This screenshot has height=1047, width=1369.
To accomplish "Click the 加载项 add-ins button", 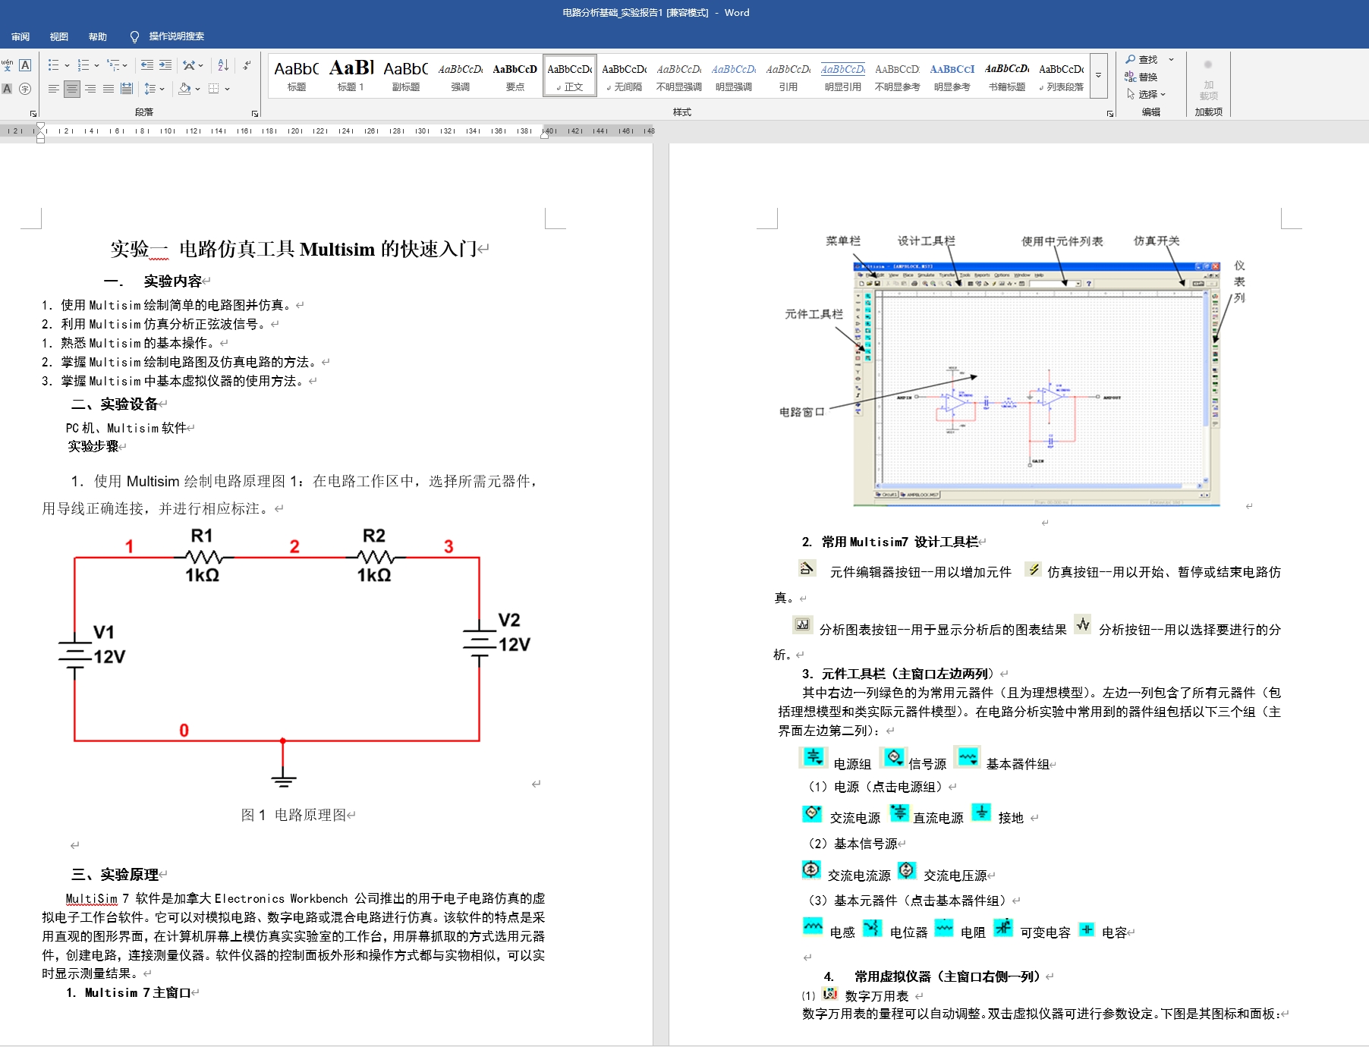I will point(1209,80).
